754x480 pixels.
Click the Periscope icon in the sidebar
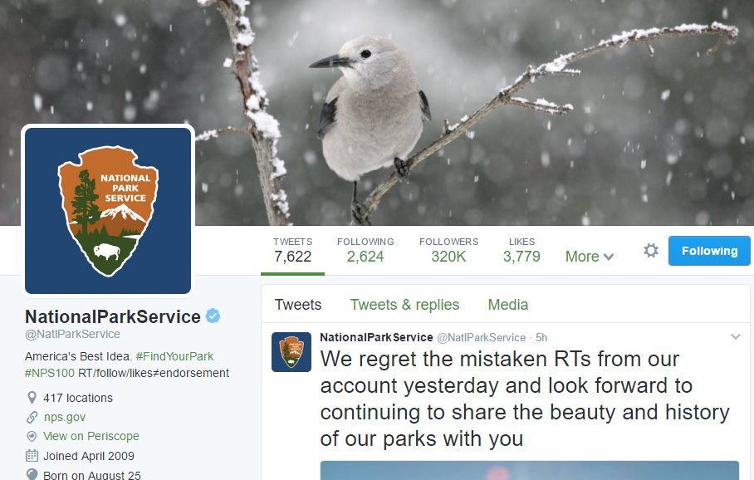pos(32,436)
